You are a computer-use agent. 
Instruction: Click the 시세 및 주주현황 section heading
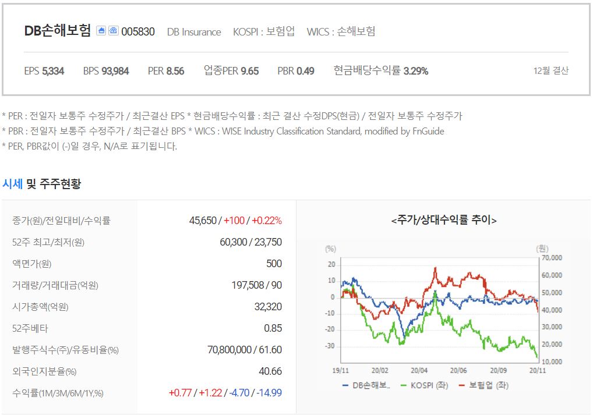[x=41, y=184]
